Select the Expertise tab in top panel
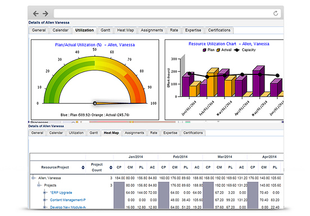This screenshot has height=216, width=310. click(x=193, y=30)
